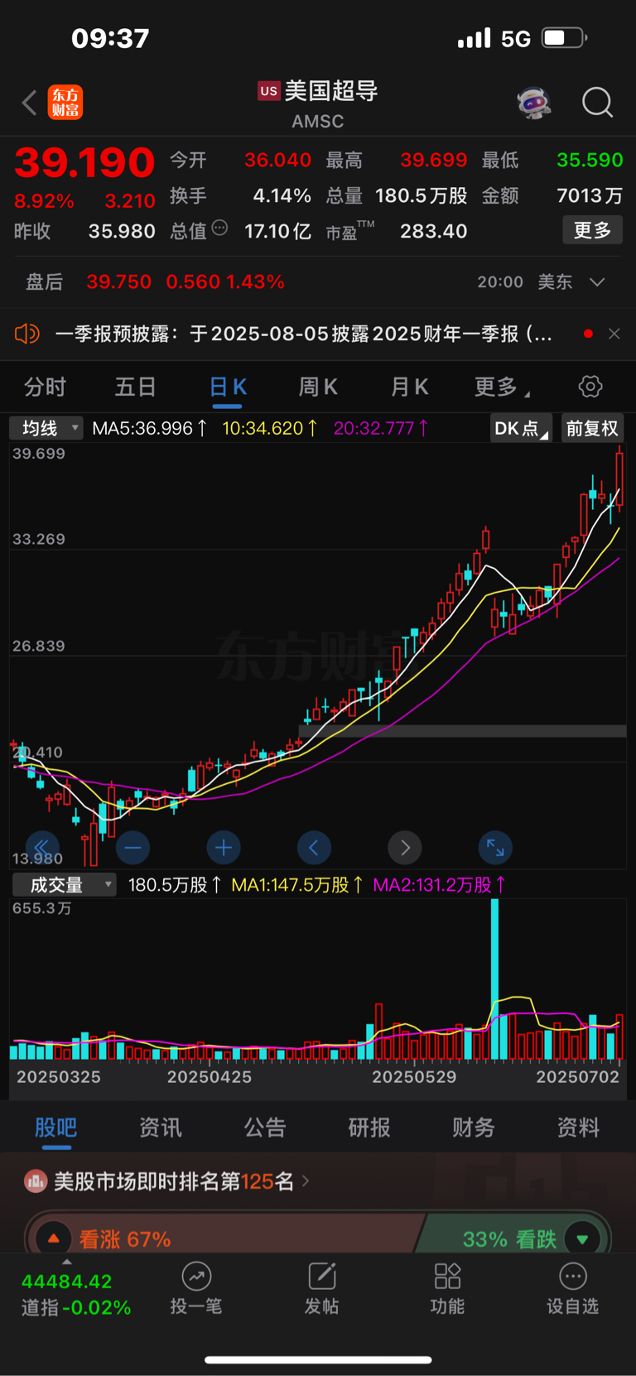The height and width of the screenshot is (1376, 636).
Task: Move chart right with arrow button
Action: [x=405, y=847]
